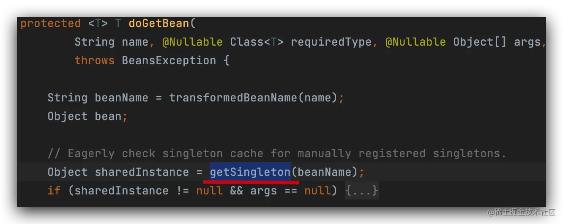Click the requiredType parameter name
The image size is (563, 224).
click(x=331, y=42)
